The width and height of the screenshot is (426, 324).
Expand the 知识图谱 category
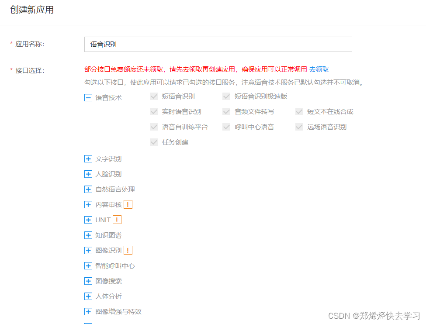point(88,235)
